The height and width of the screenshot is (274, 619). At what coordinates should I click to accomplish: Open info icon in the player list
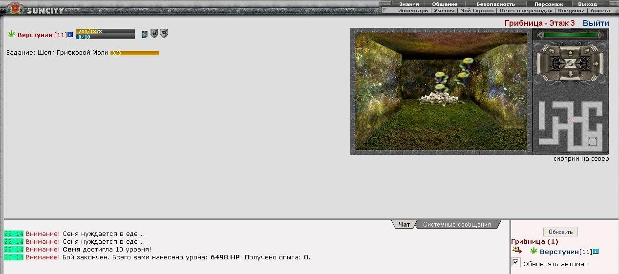(x=596, y=252)
